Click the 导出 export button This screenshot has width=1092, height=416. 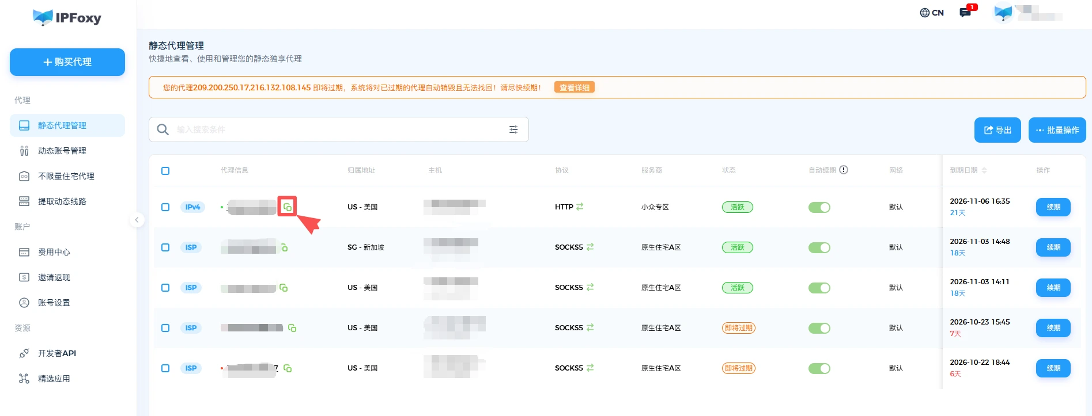(997, 130)
